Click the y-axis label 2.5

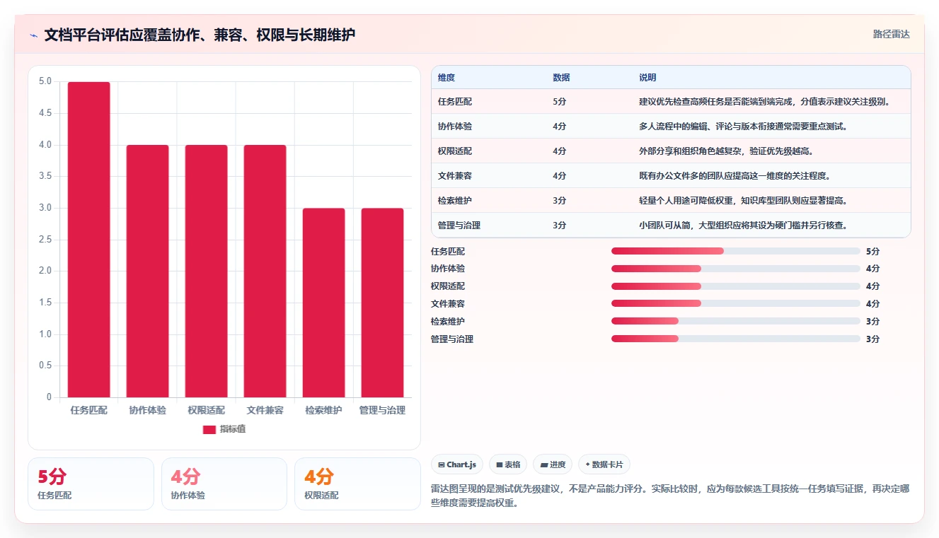coord(45,240)
